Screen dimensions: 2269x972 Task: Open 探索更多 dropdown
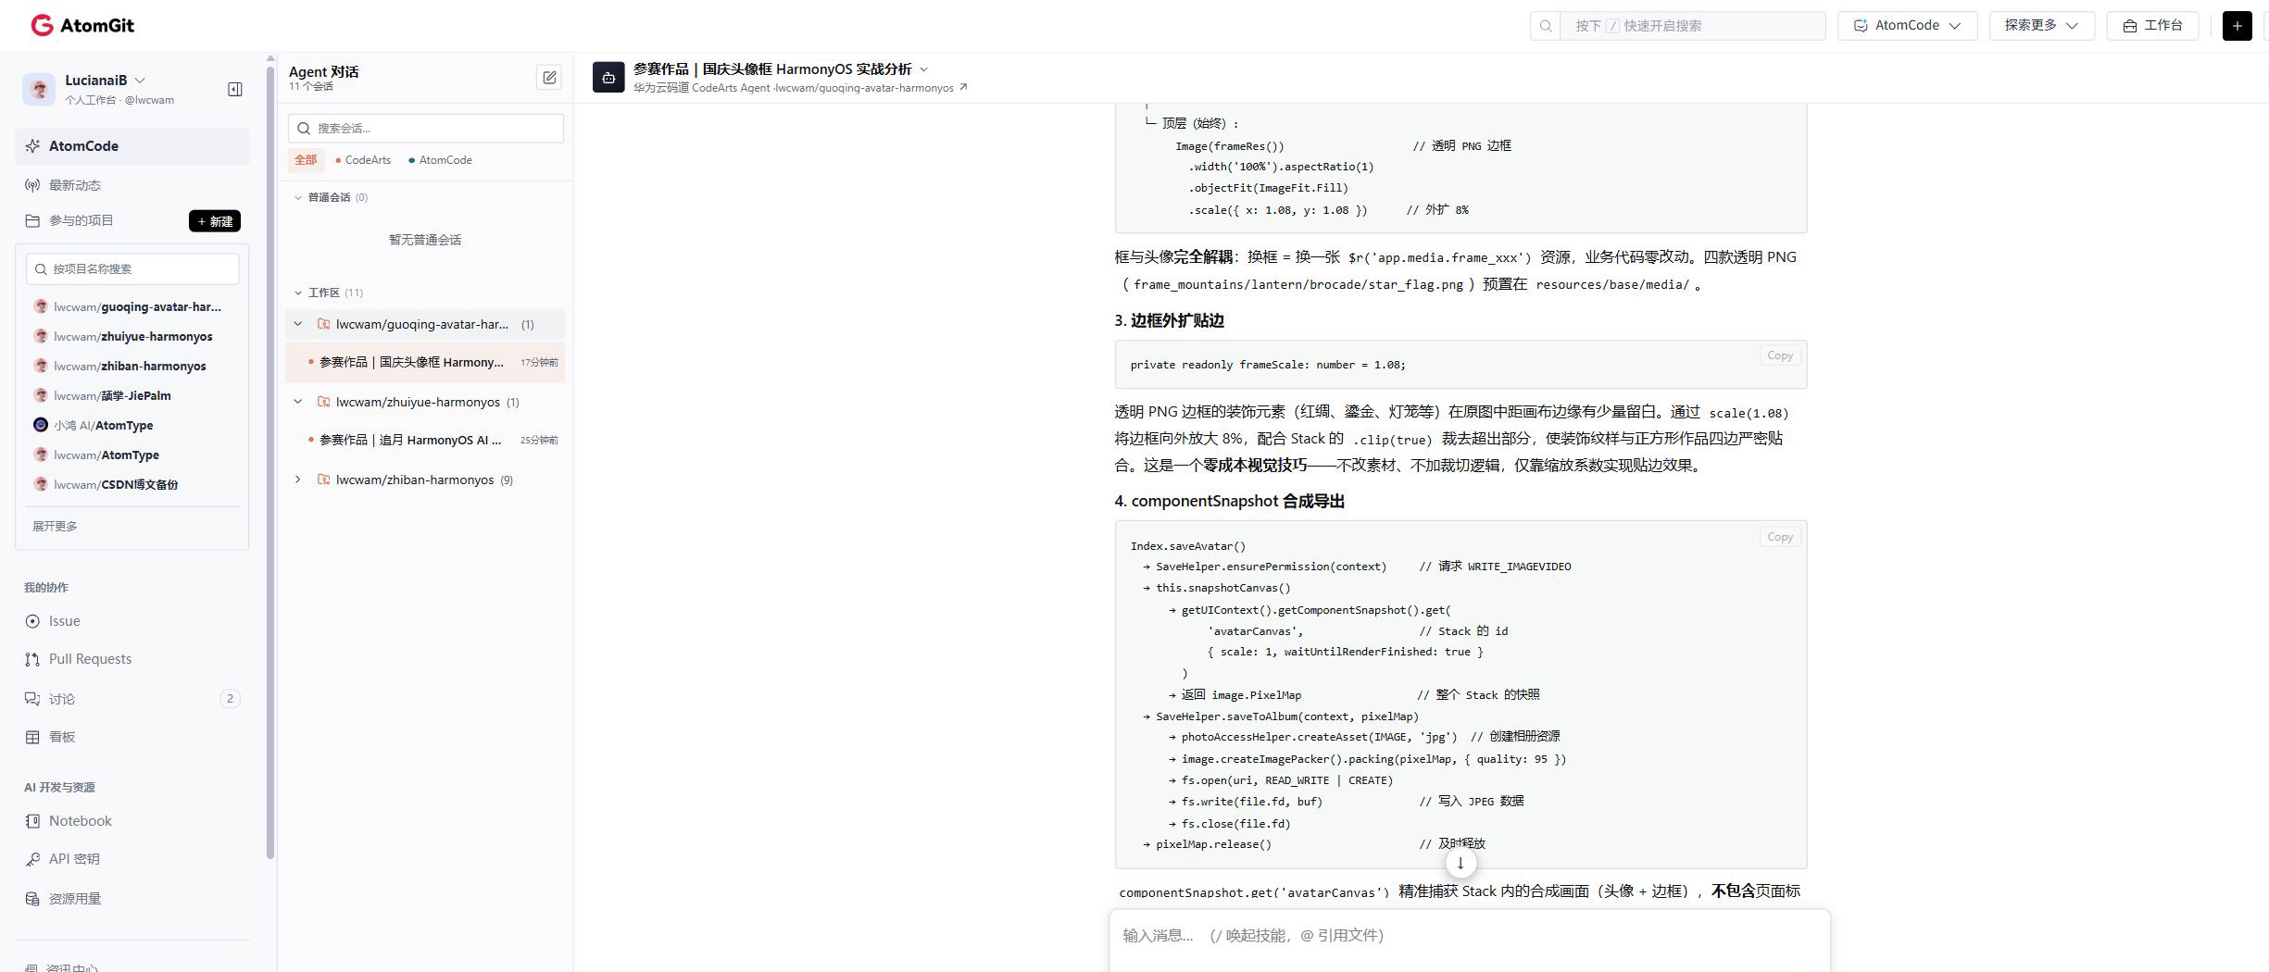pyautogui.click(x=2041, y=26)
